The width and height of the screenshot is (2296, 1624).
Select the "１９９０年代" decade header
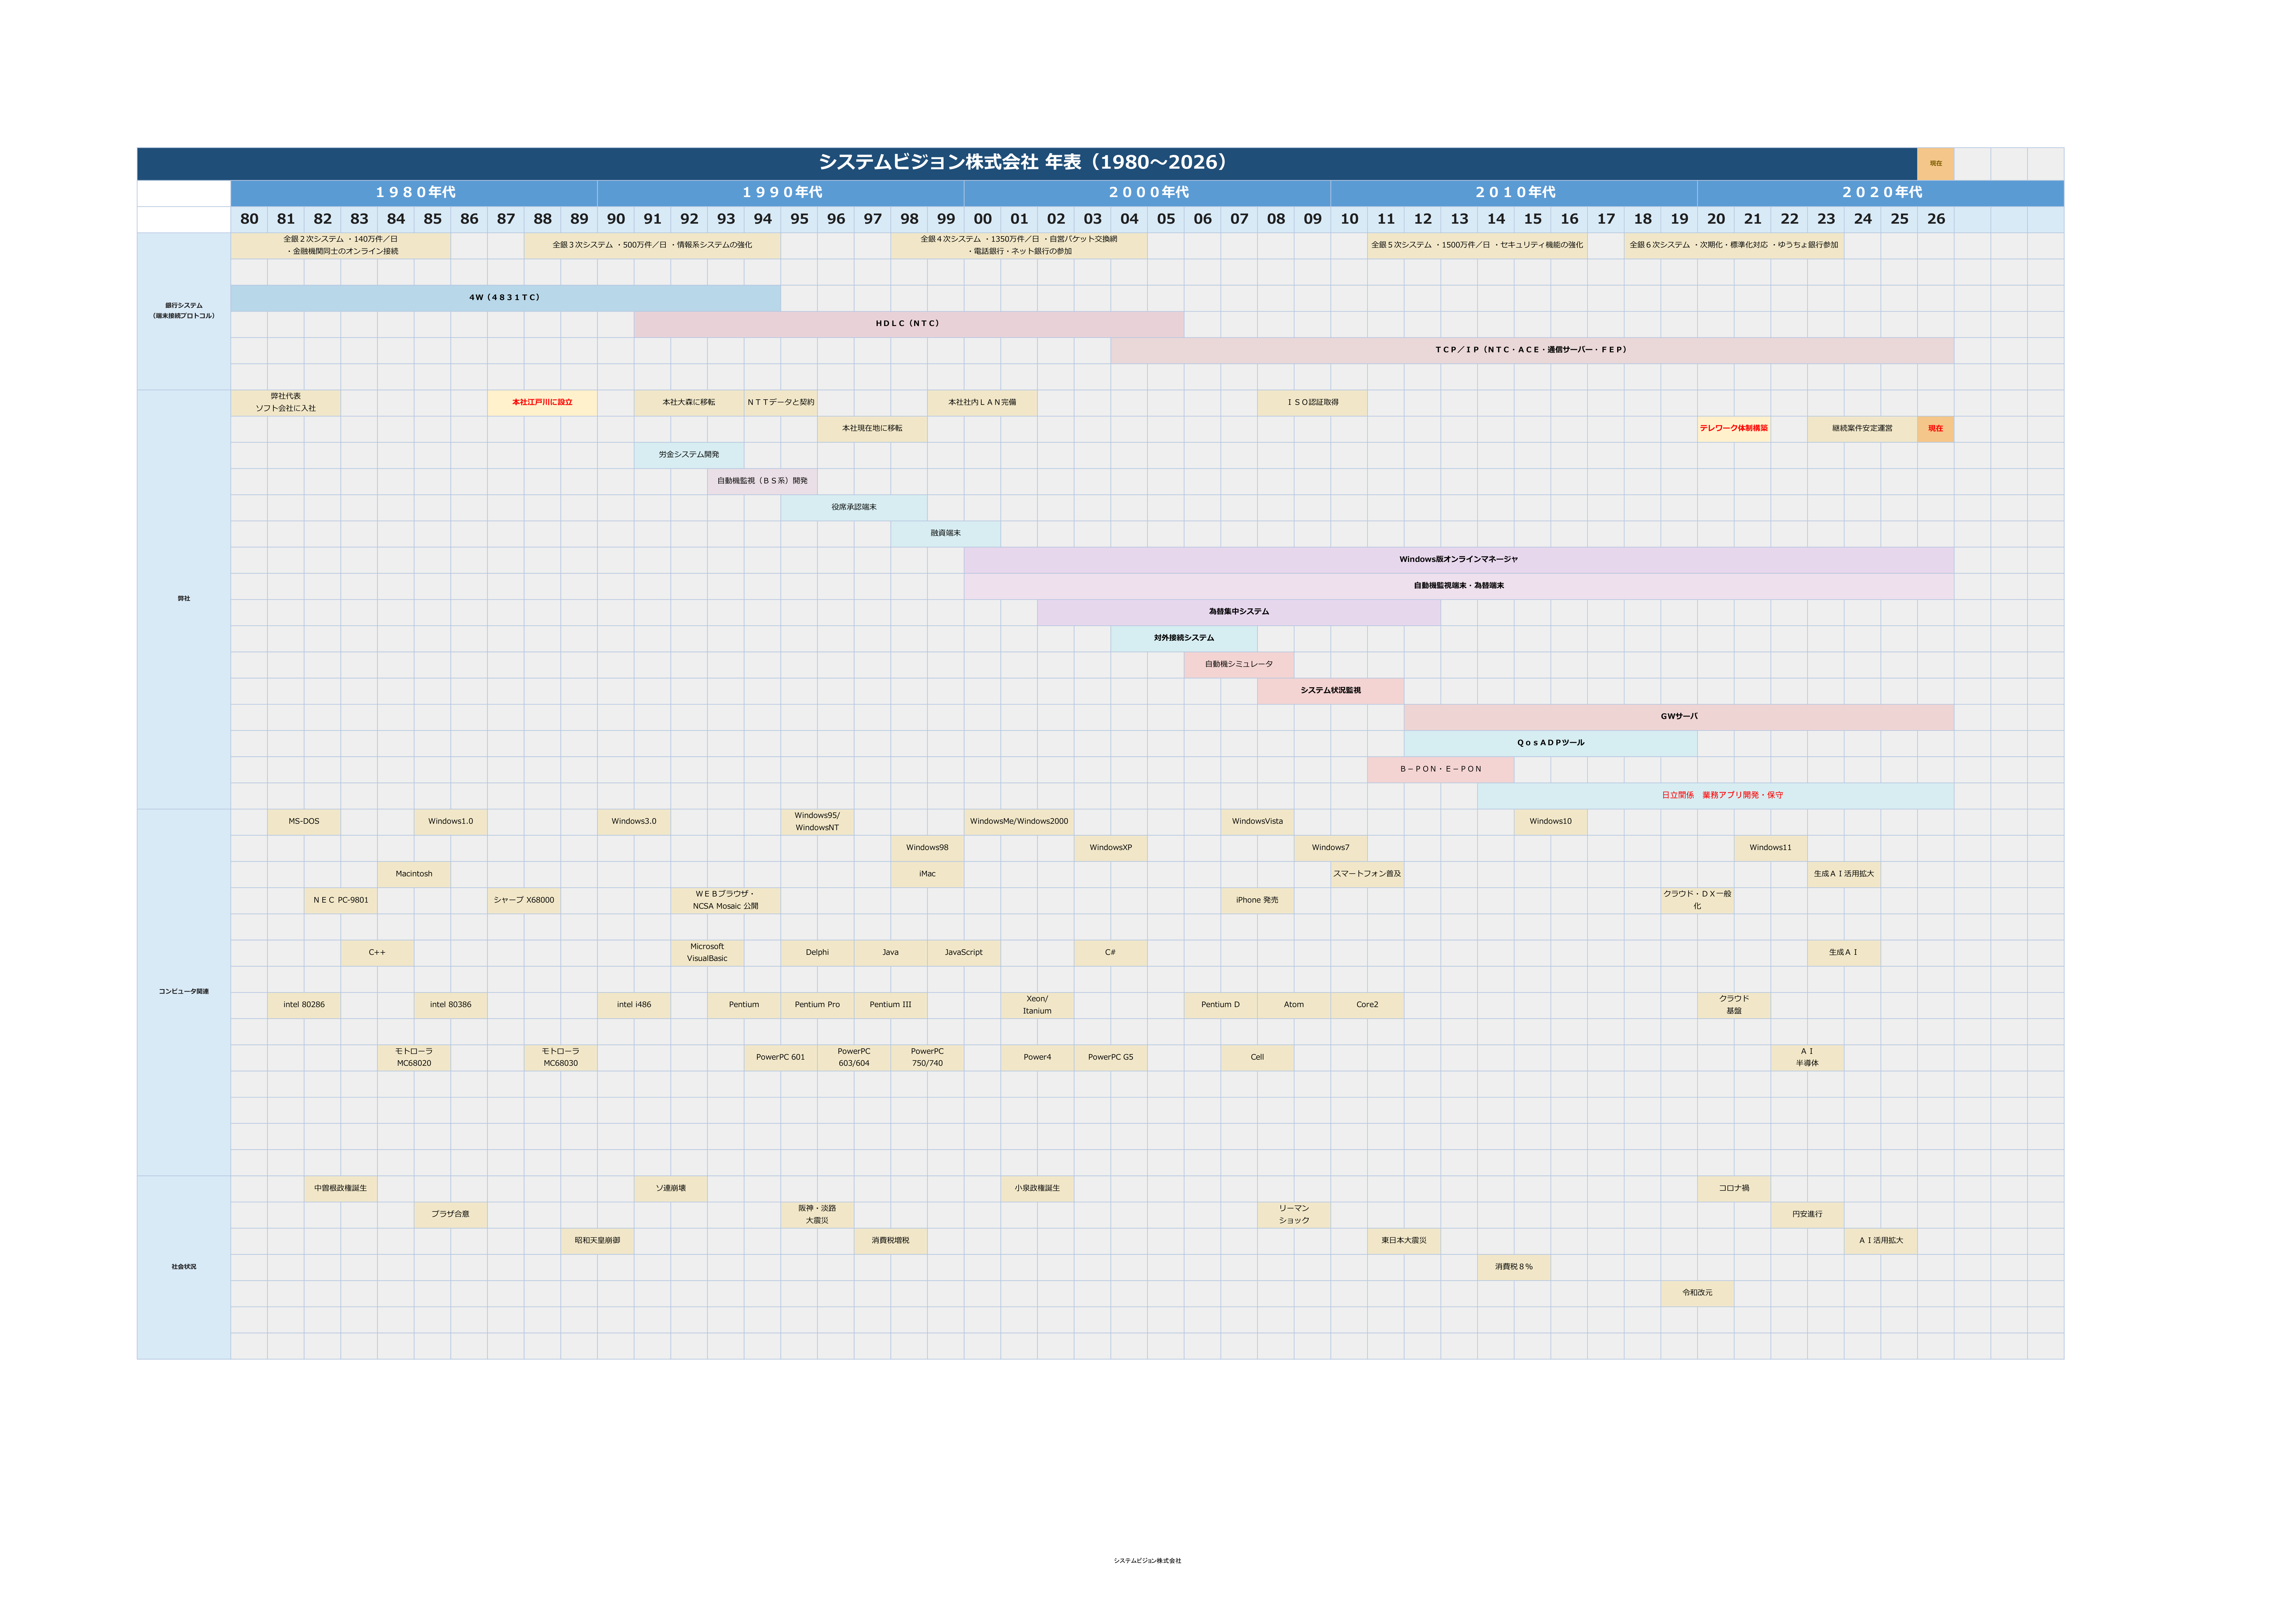781,193
